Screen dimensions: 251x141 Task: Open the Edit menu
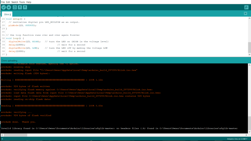coord(8,2)
